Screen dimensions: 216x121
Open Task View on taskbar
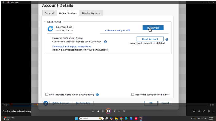pos(106,119)
